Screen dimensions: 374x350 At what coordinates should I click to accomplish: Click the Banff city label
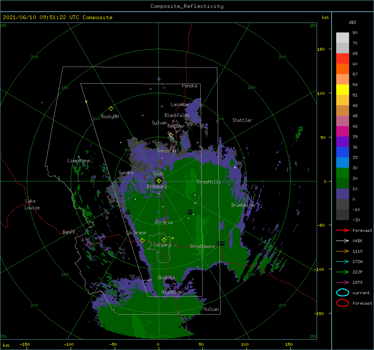69,232
